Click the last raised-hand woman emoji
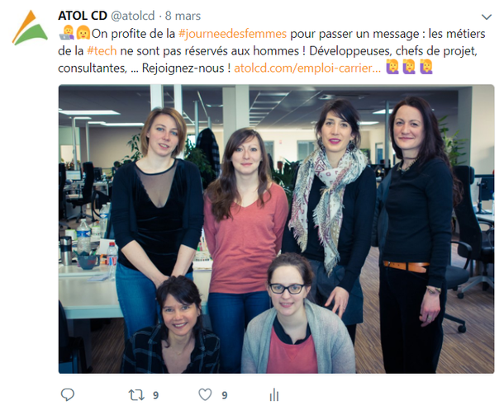Screen dimensions: 504x410 pos(426,67)
